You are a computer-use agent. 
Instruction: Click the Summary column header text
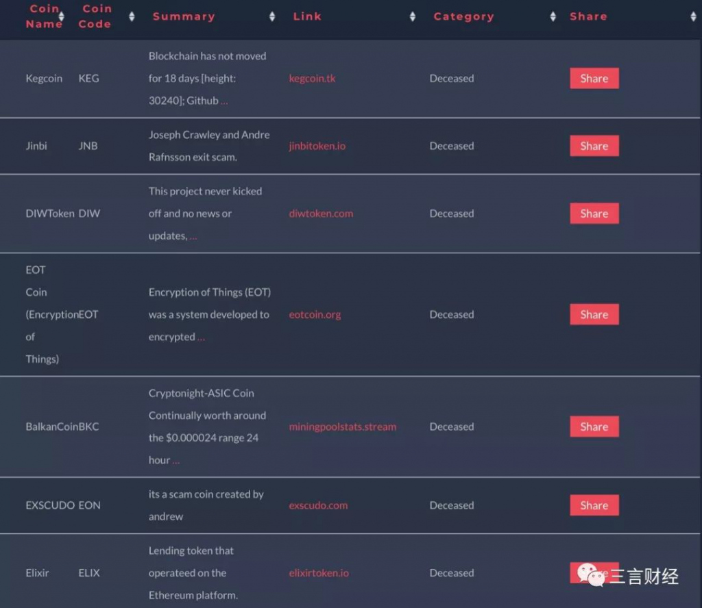tap(183, 16)
